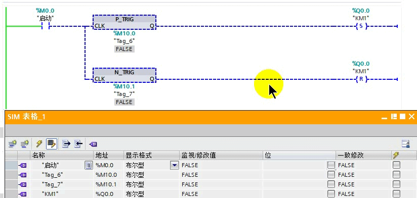Select the "启动" name cell
Screen dimensions: 417x198
58,165
